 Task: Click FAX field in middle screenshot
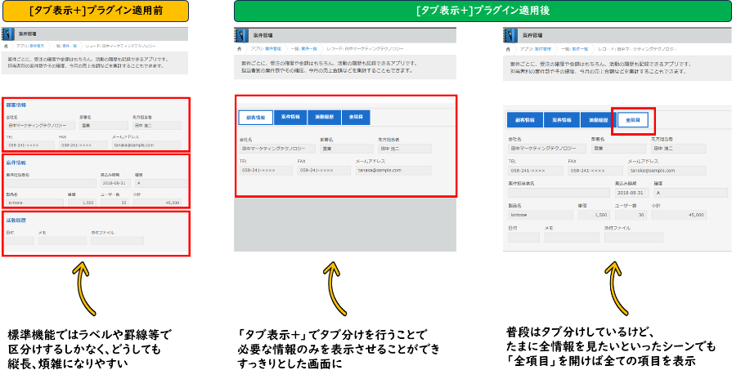click(x=324, y=170)
